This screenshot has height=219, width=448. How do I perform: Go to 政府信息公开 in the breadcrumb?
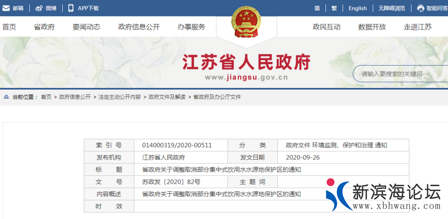[75, 97]
